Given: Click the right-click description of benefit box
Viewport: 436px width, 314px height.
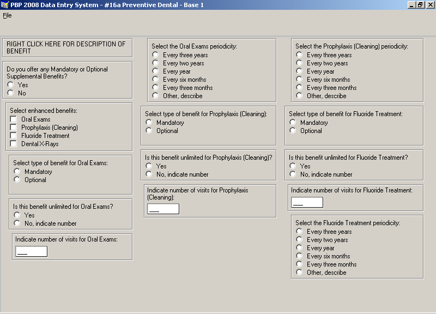Looking at the screenshot, I should pyautogui.click(x=67, y=48).
